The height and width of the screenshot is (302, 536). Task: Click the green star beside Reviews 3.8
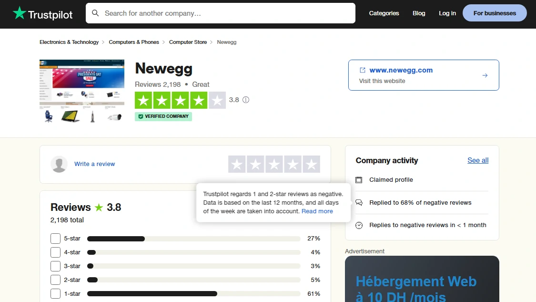pos(99,207)
